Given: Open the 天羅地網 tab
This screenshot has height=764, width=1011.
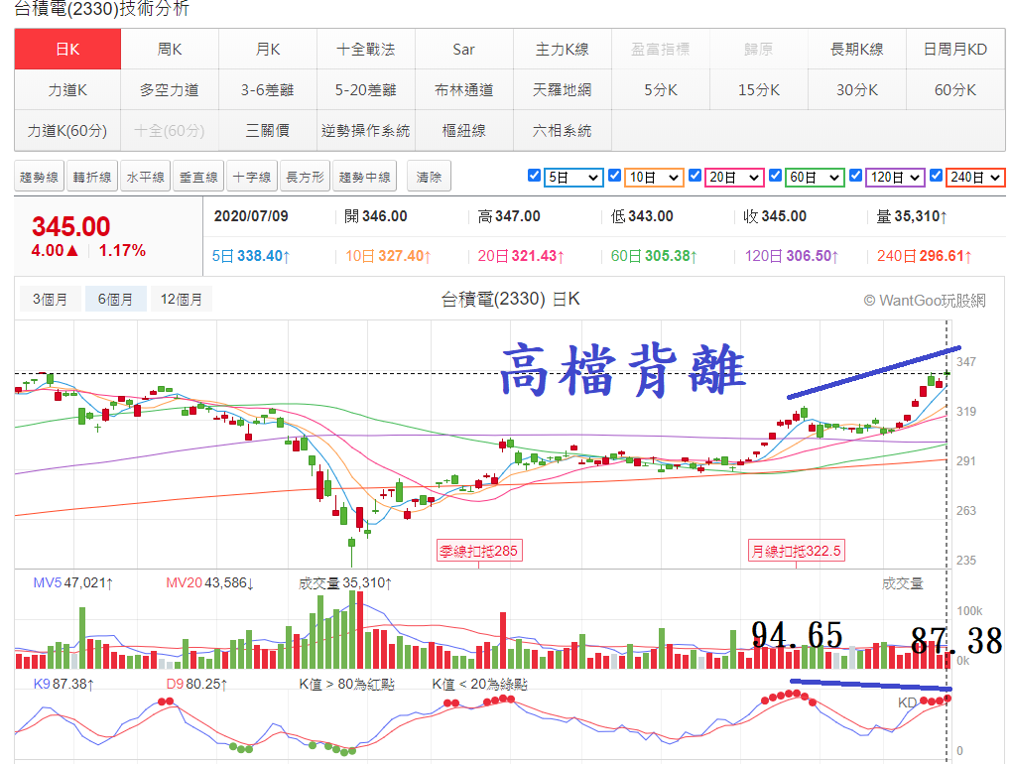Looking at the screenshot, I should click(563, 89).
